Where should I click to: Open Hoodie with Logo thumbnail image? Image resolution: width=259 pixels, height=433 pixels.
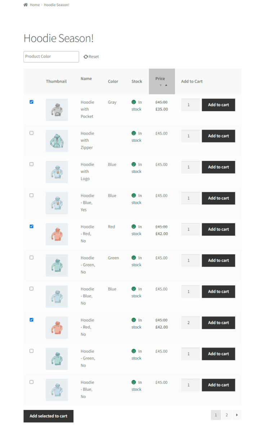(57, 172)
